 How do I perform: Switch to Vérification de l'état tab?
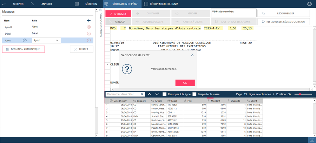[122, 4]
